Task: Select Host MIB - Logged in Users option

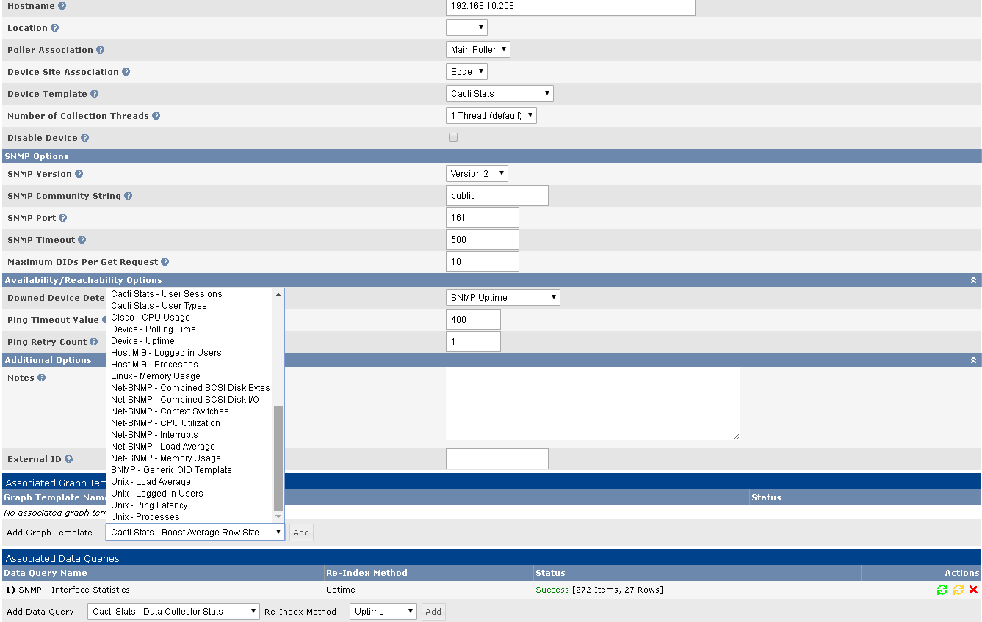Action: (x=189, y=353)
